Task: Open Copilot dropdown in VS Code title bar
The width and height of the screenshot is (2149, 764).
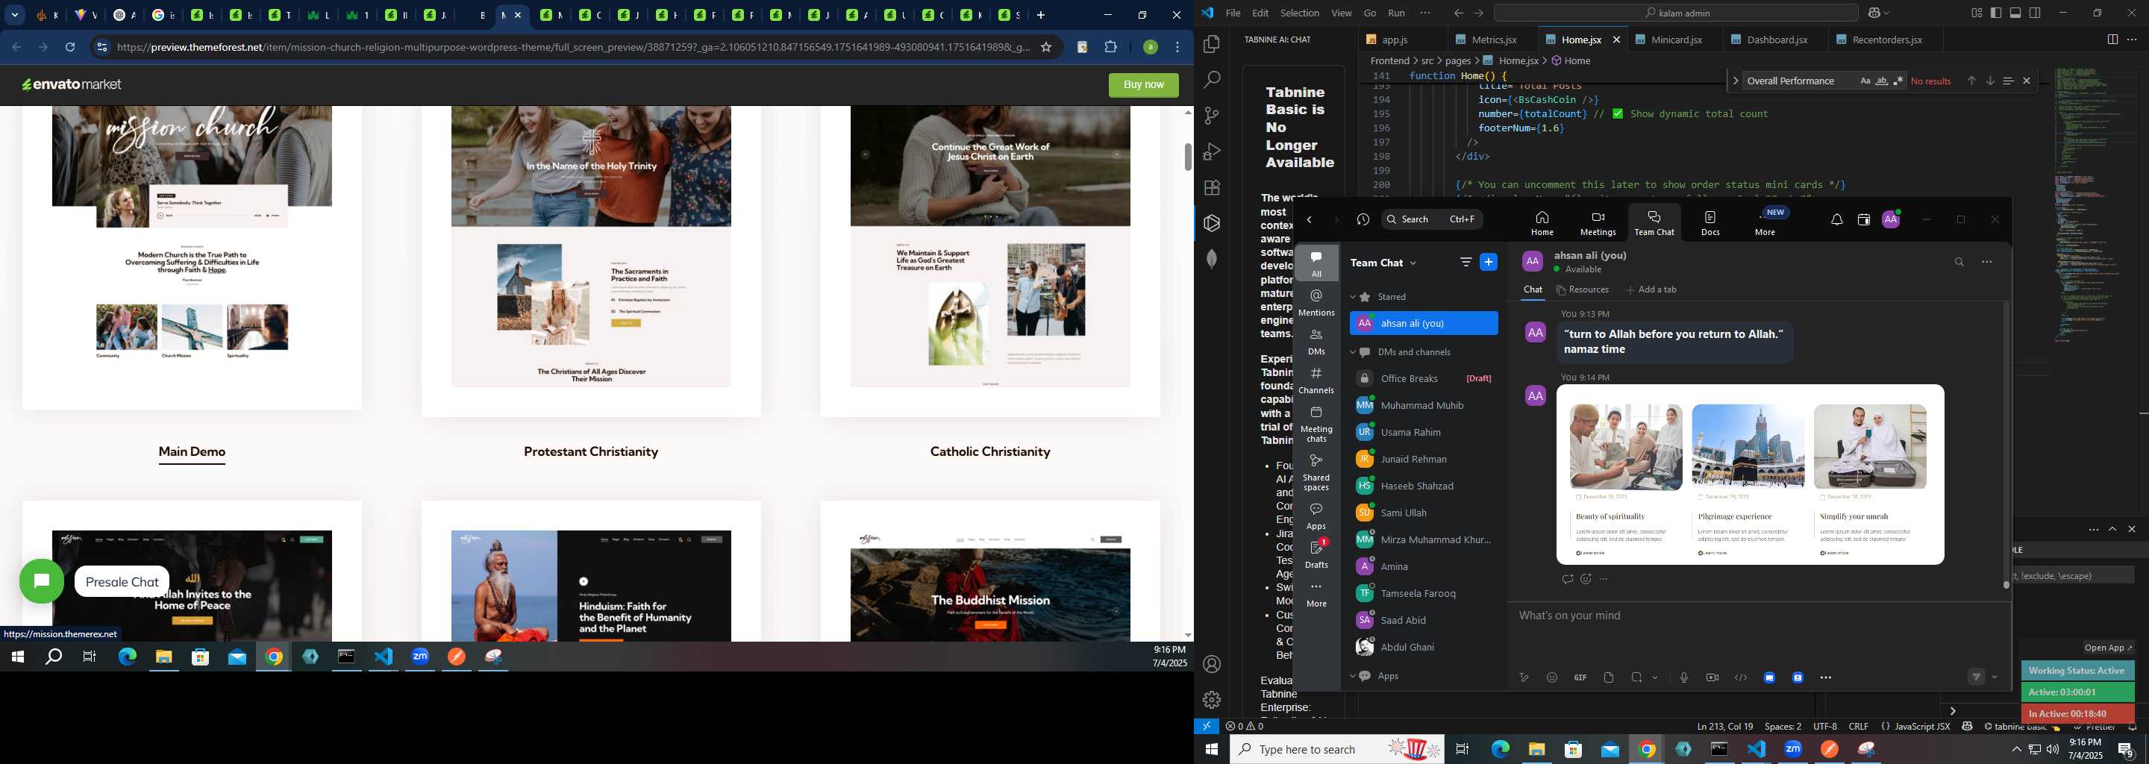Action: tap(1887, 13)
